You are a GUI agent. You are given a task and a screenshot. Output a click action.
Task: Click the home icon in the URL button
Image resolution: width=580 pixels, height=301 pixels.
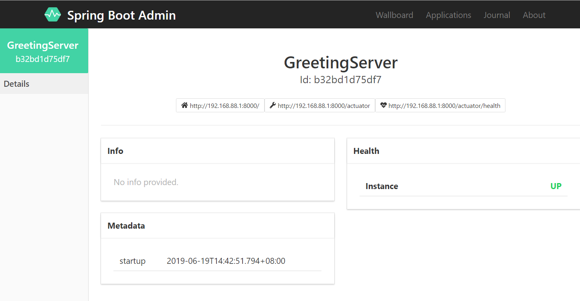pyautogui.click(x=184, y=106)
